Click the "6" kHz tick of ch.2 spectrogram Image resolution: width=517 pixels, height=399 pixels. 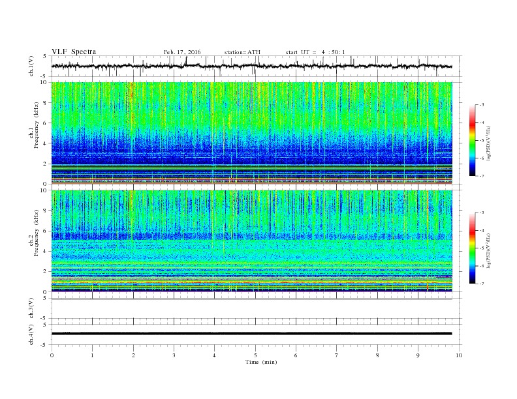click(45, 231)
